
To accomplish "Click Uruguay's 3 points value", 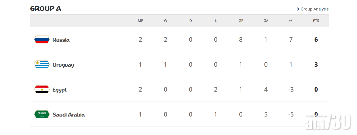I will click(x=316, y=64).
